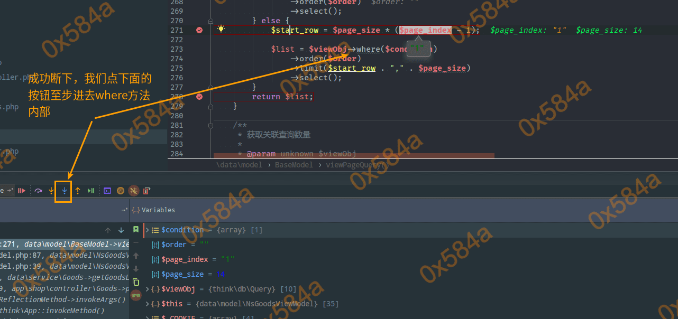Expand the $viewObj Query object node
678x319 pixels.
(x=147, y=289)
